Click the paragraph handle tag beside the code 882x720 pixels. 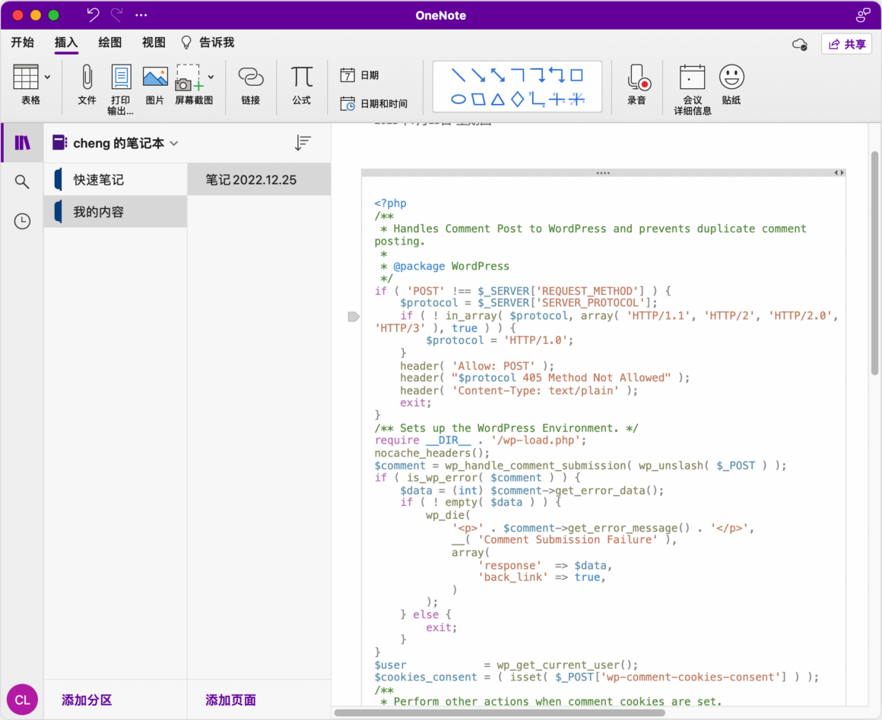pyautogui.click(x=354, y=317)
